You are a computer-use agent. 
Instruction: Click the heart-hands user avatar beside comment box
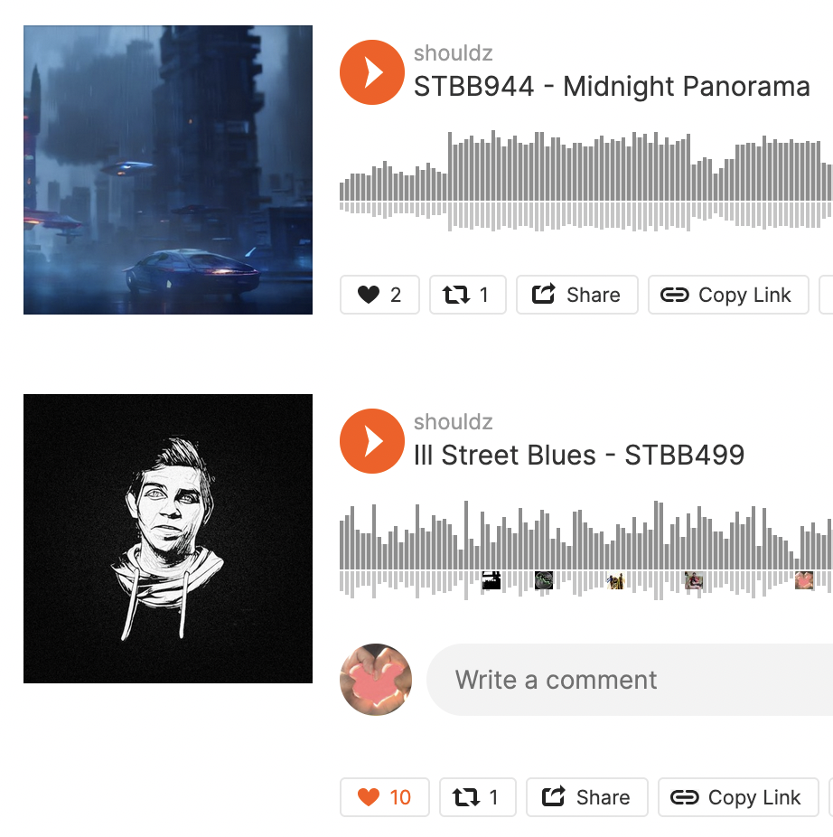coord(376,680)
